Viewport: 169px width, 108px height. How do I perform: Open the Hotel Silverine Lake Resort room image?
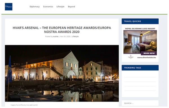click(140, 42)
